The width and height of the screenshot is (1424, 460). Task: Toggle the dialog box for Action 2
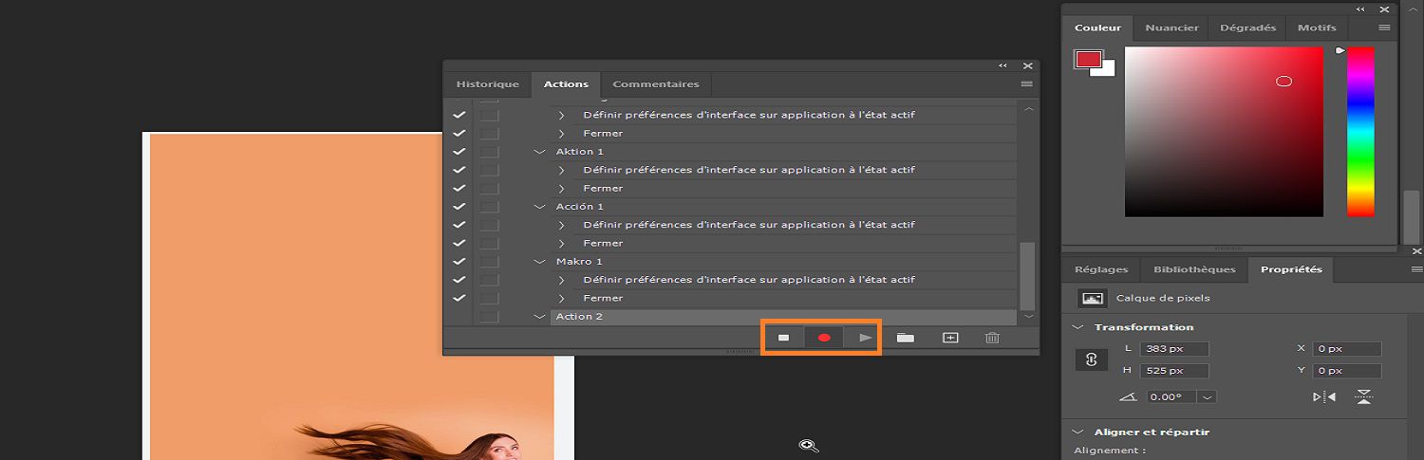pos(489,317)
